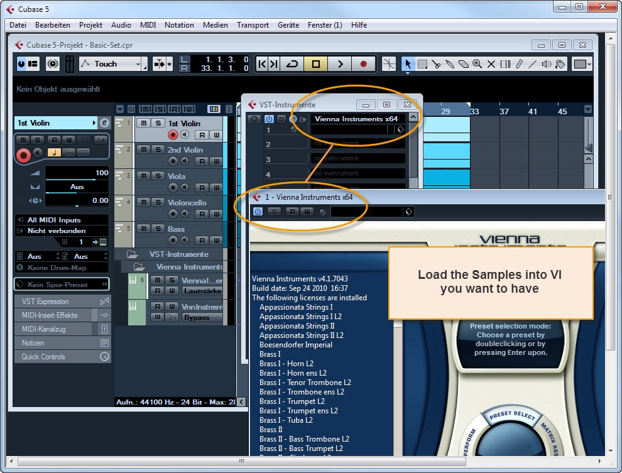This screenshot has height=473, width=622.
Task: Pick the Glue tool
Action: (x=450, y=64)
